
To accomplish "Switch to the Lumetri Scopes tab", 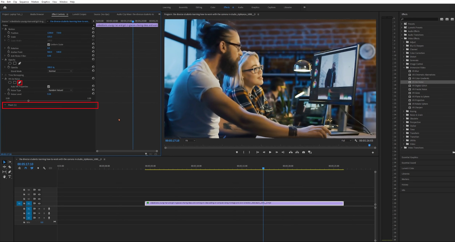I will point(79,14).
